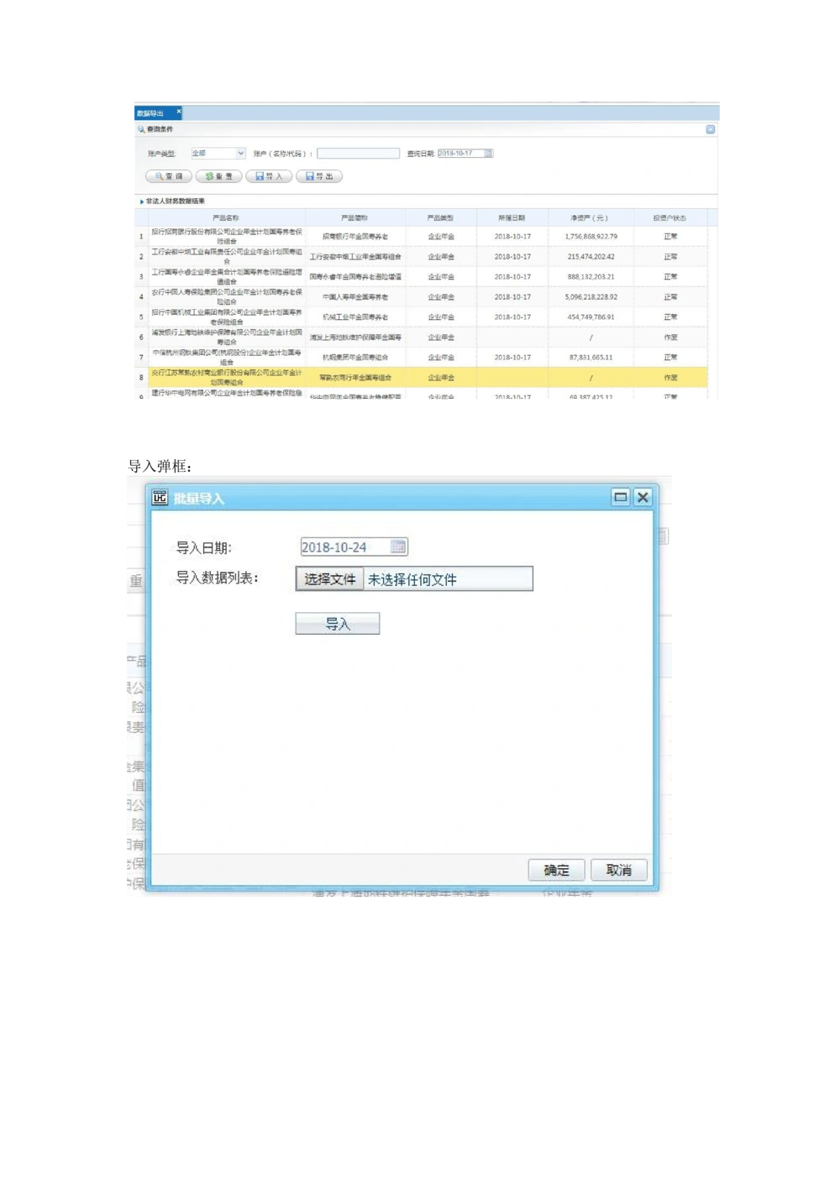Open the calendar icon in the 批量导入 dialog
The height and width of the screenshot is (1188, 840).
(x=397, y=546)
